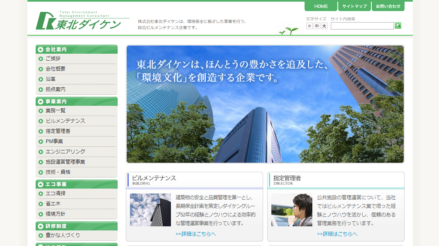Screen dimensions: 439x246
Task: Click the arrow bullet next to エコ清掃
Action: click(x=41, y=193)
